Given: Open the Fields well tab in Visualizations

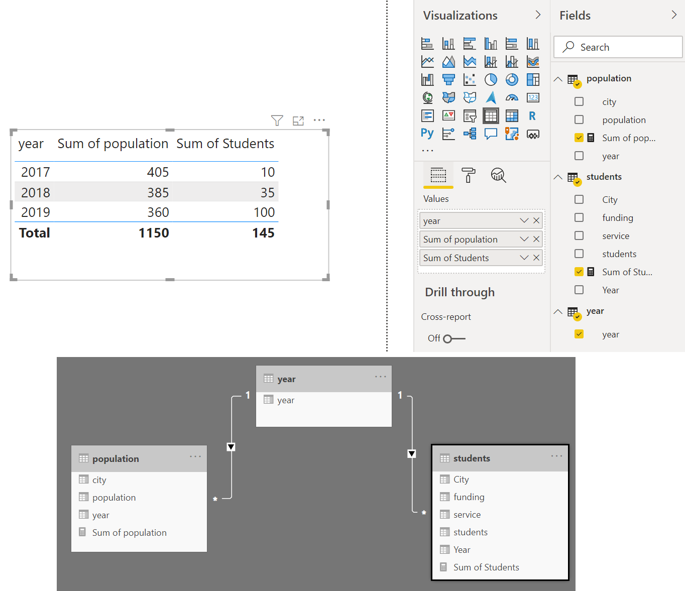Looking at the screenshot, I should 438,175.
